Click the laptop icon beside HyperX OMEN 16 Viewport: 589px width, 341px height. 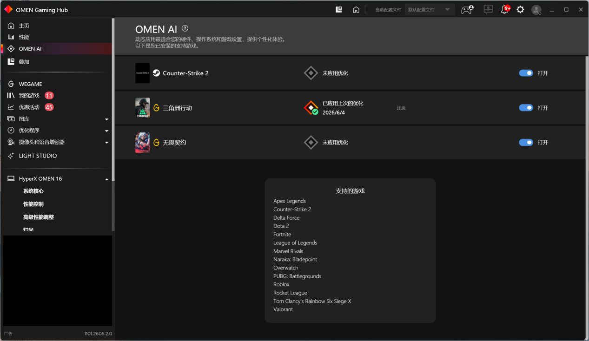[x=11, y=178]
